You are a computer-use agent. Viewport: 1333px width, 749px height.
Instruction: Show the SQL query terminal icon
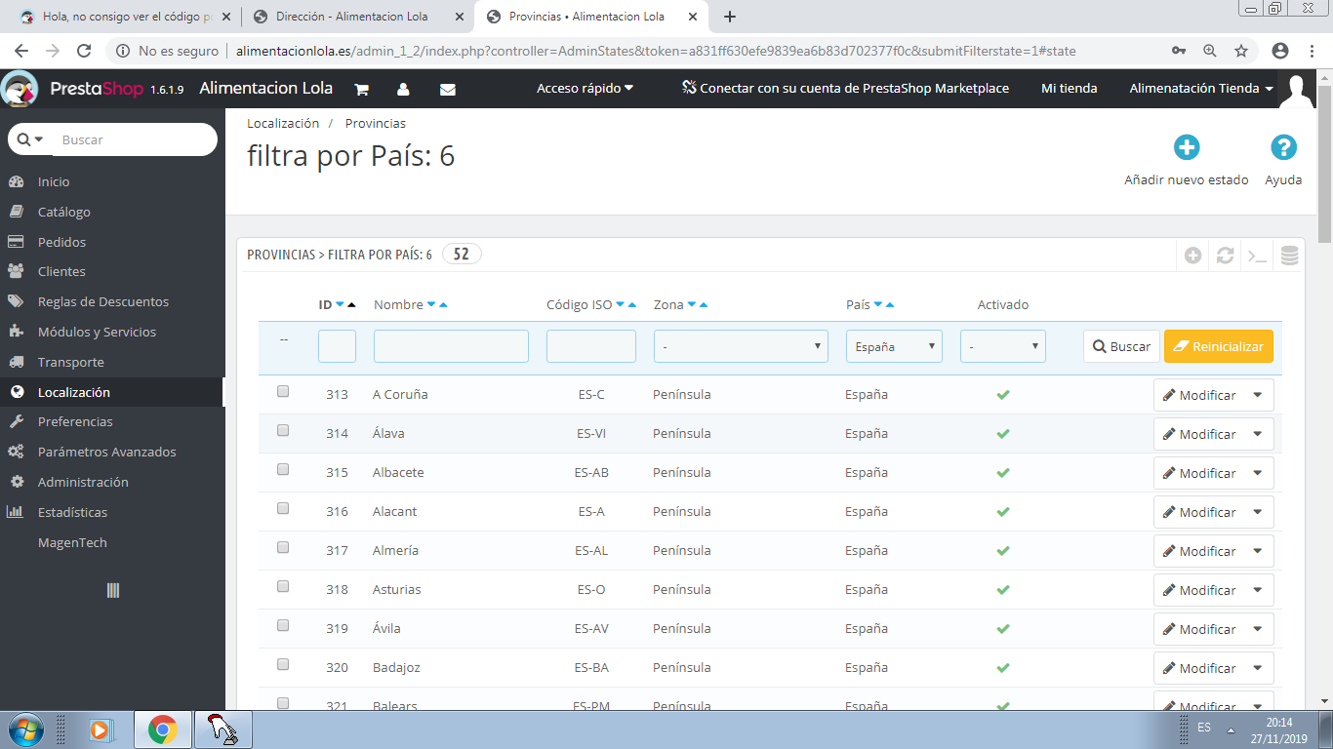[1258, 256]
